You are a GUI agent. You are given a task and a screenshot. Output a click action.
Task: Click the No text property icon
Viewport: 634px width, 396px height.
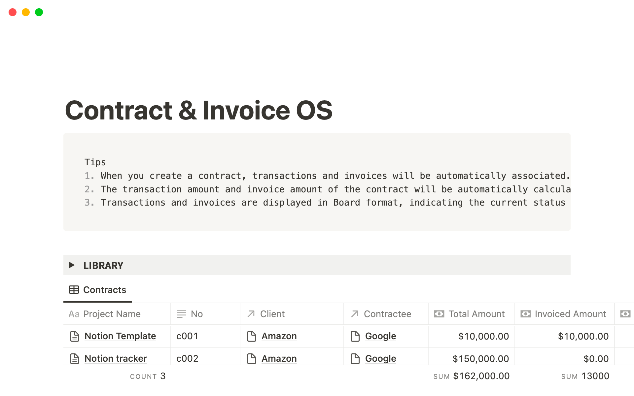click(181, 314)
